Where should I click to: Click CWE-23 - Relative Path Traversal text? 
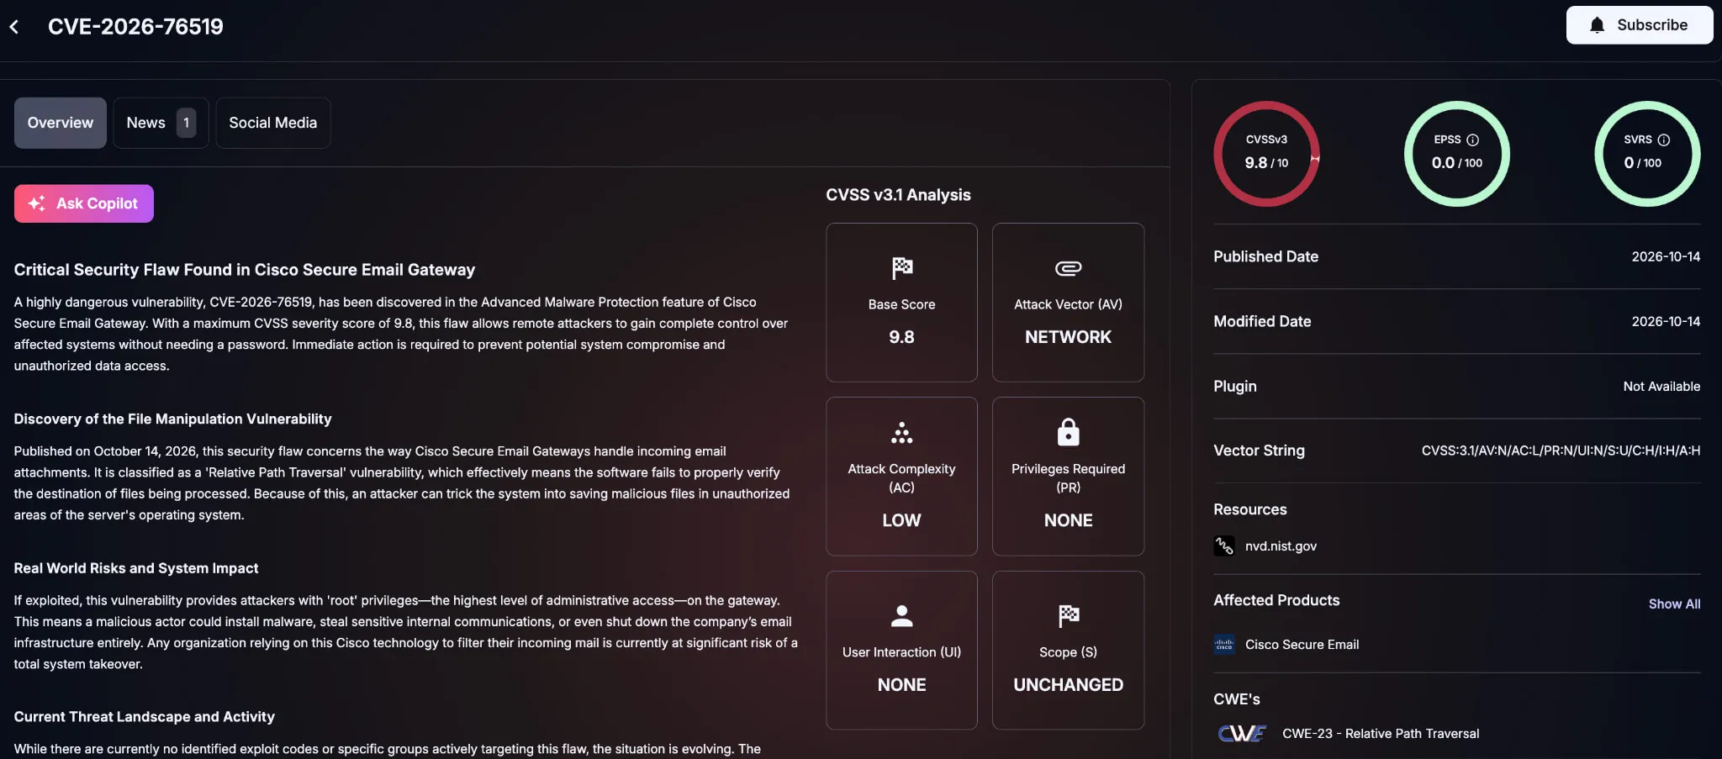[x=1381, y=734]
